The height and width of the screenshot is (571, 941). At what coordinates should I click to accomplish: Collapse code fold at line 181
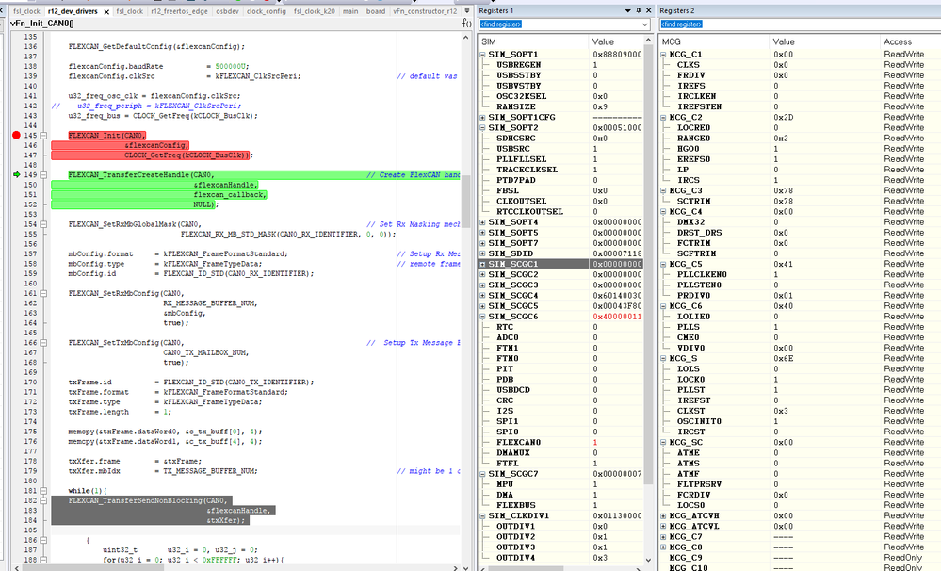pyautogui.click(x=45, y=492)
